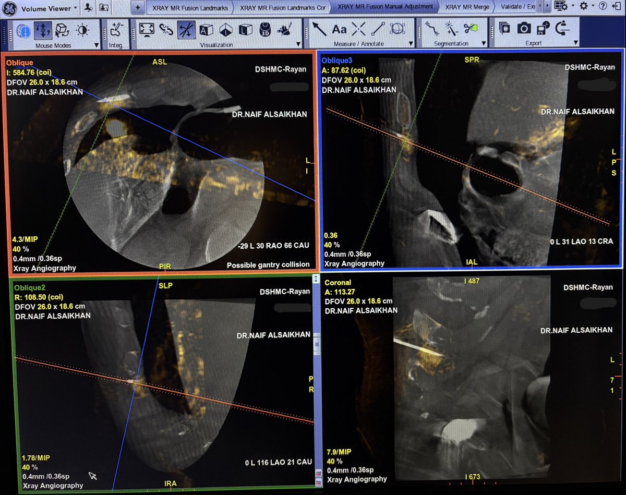
Task: Select the scissors cut segmentation tool
Action: tap(471, 28)
